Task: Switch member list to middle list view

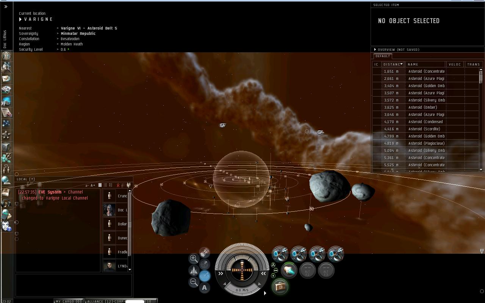Action: [x=105, y=185]
